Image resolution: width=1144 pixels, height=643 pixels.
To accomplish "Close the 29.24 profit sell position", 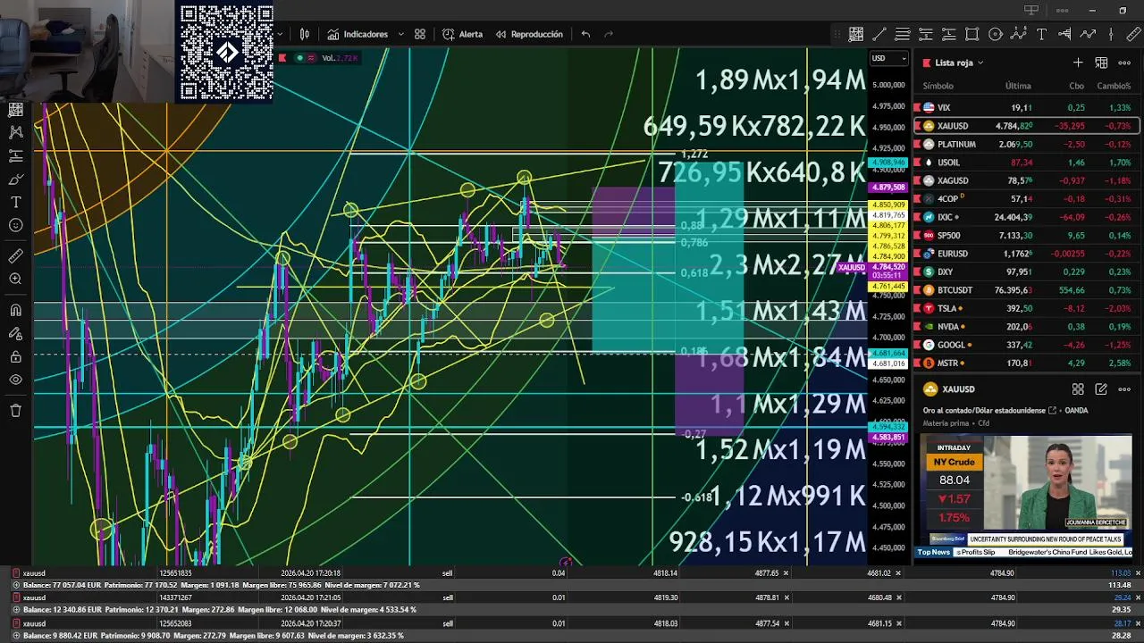I will (1138, 597).
